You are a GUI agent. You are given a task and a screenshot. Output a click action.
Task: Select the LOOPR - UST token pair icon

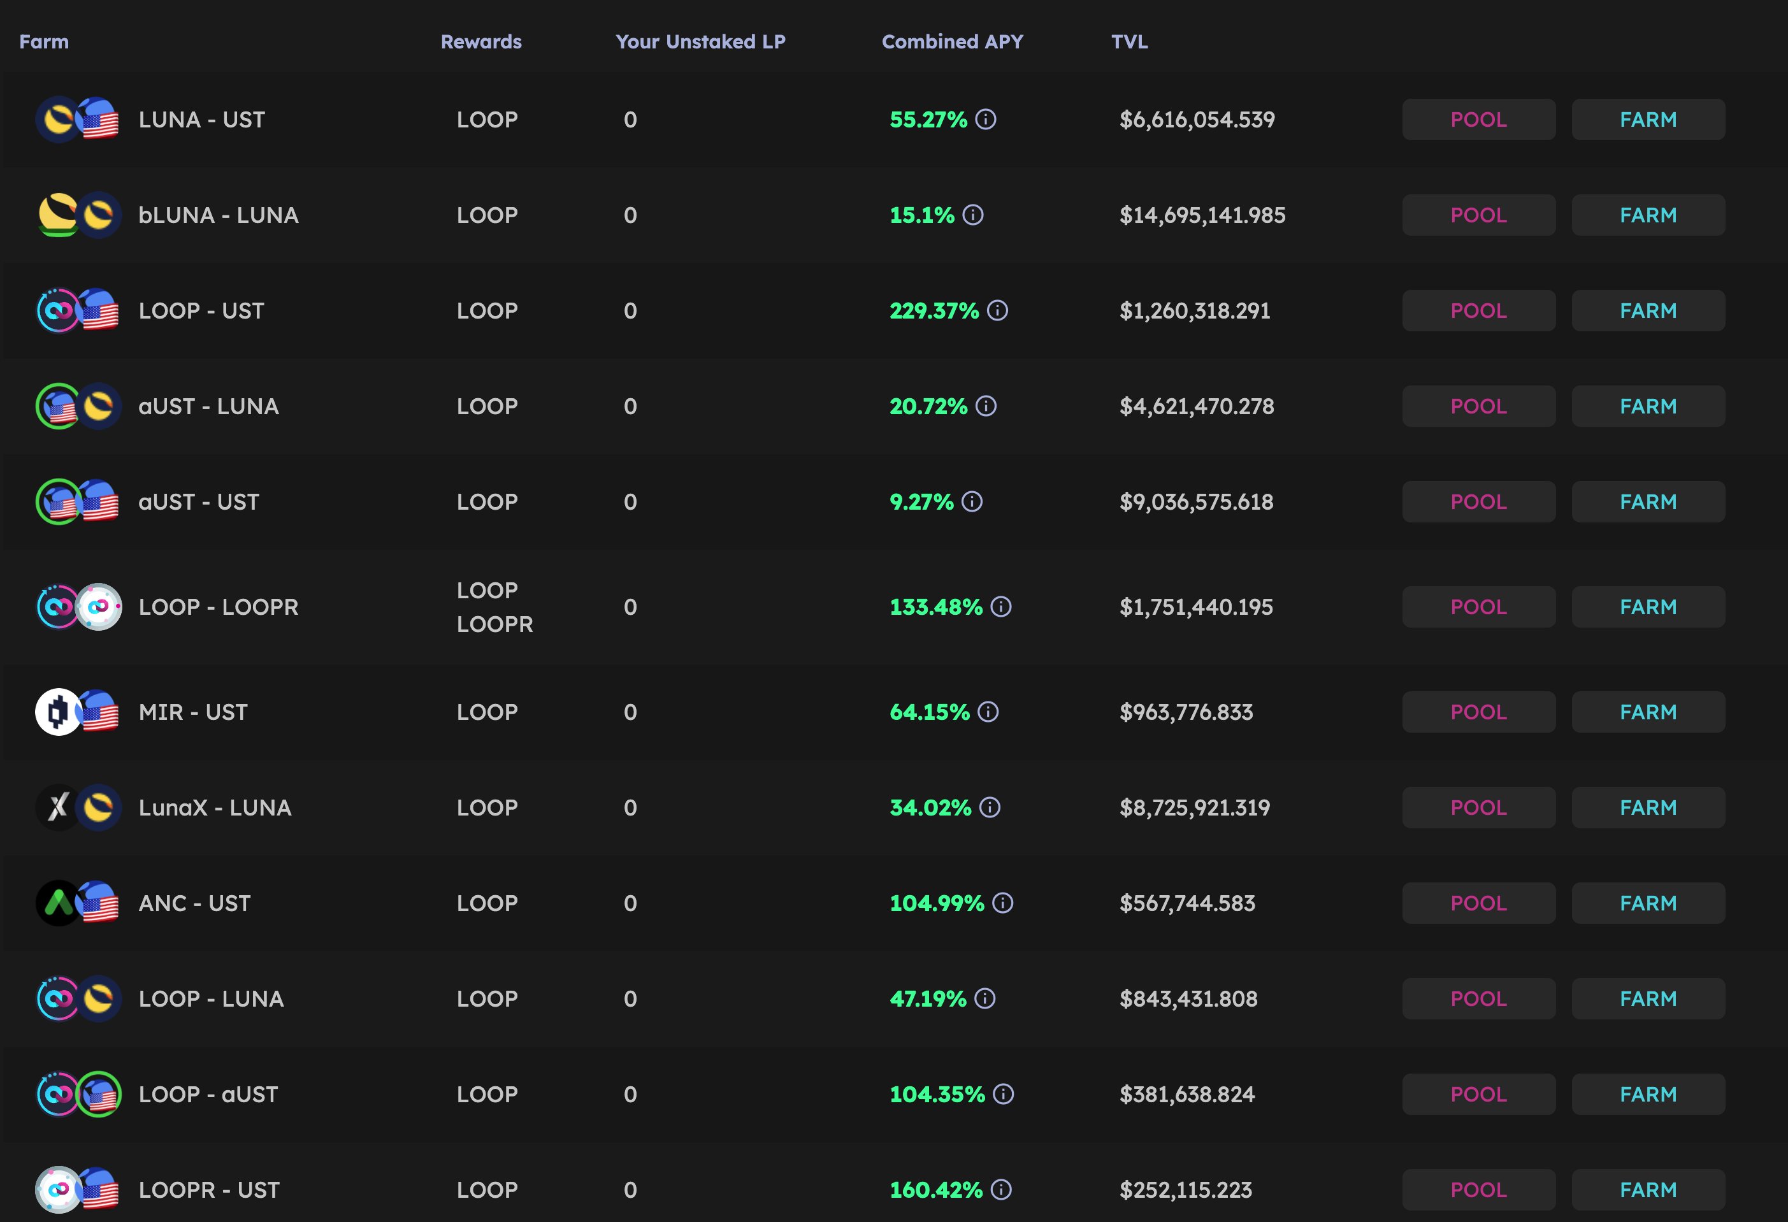coord(78,1190)
